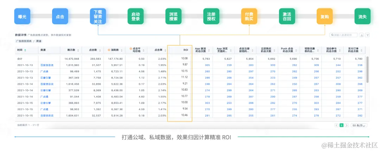Click sort arrows on 展示数 column

pyautogui.click(x=78, y=50)
